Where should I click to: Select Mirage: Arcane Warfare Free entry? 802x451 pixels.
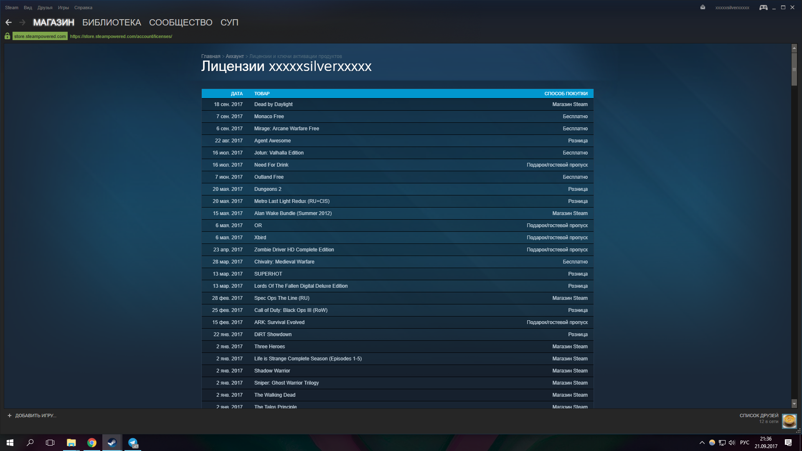coord(397,129)
